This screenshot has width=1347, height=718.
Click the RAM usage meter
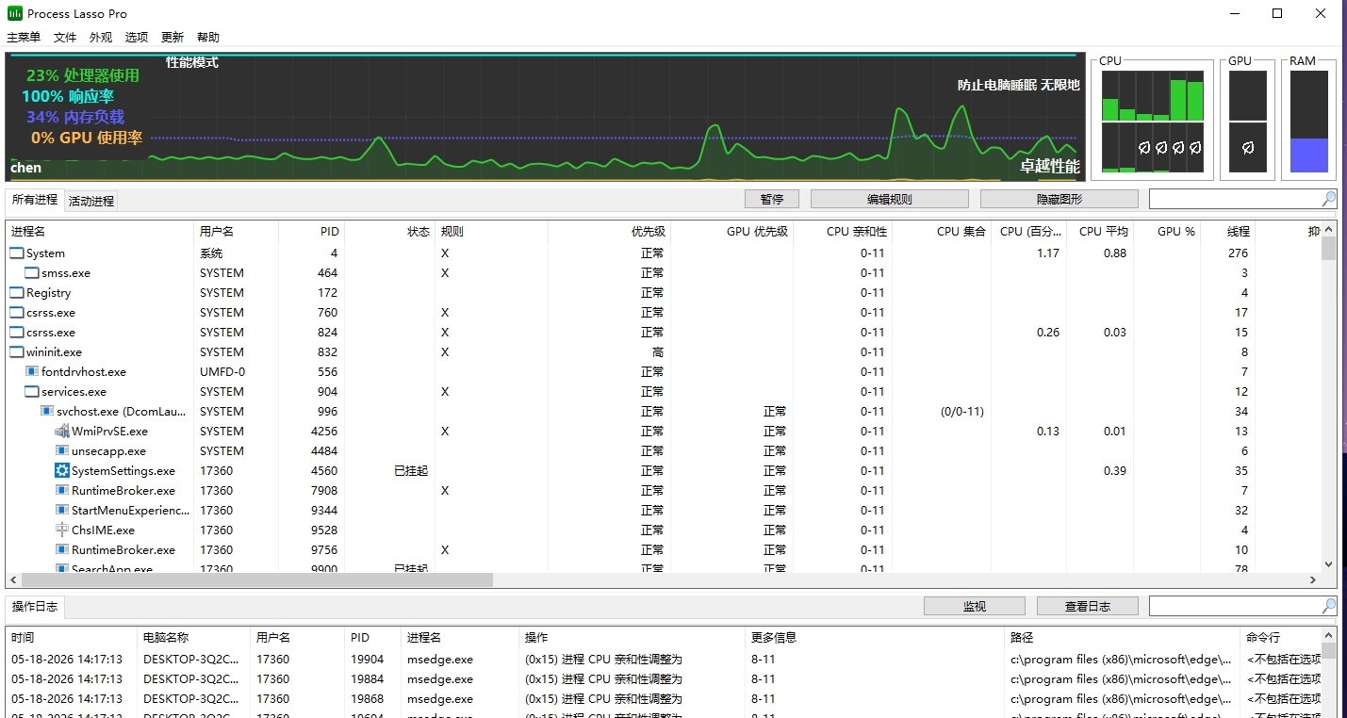point(1308,122)
